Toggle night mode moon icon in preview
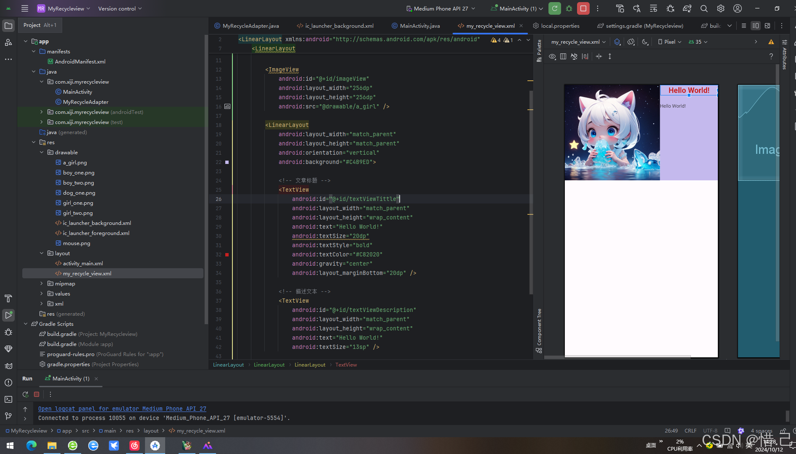Image resolution: width=796 pixels, height=454 pixels. click(x=645, y=42)
